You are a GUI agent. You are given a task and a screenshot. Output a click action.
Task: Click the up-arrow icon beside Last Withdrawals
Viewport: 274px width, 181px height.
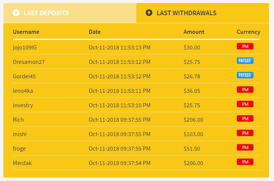(x=149, y=13)
